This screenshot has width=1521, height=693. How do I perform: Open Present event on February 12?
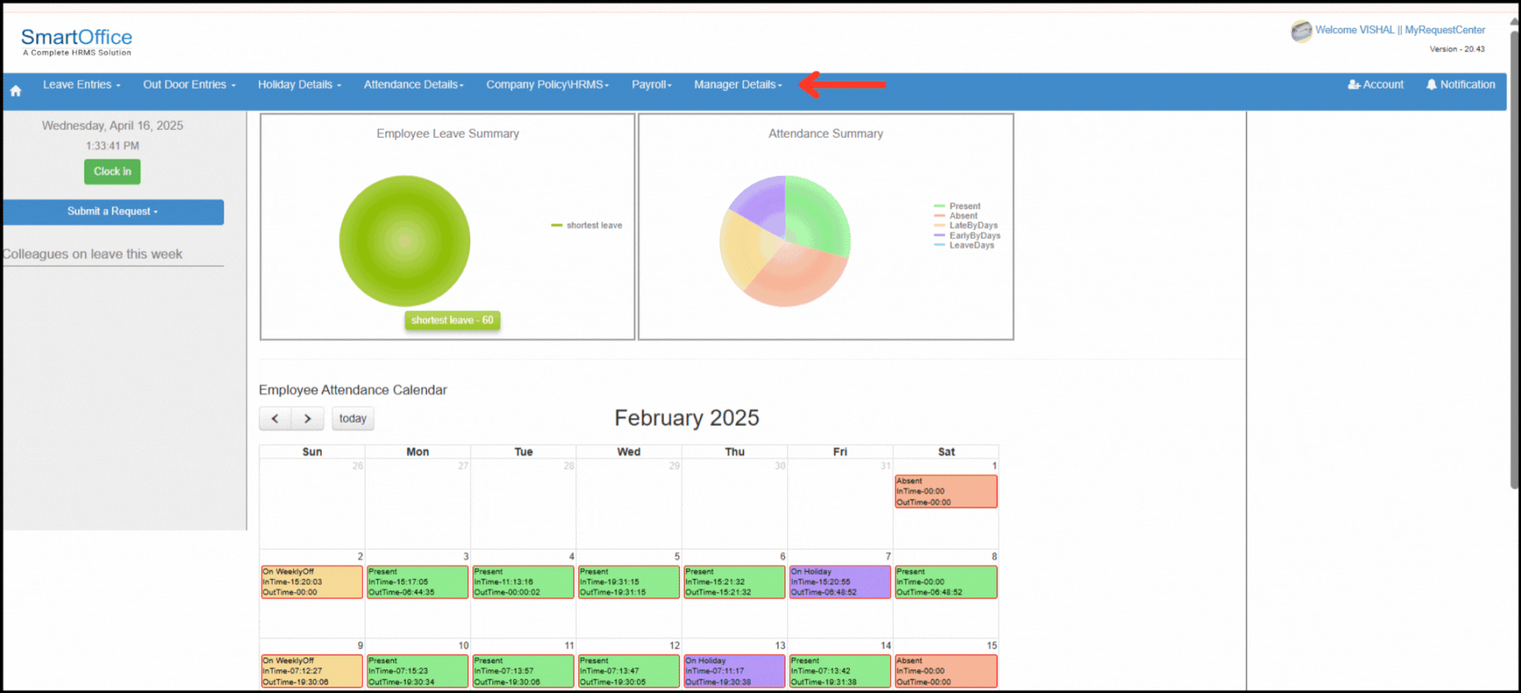click(629, 672)
